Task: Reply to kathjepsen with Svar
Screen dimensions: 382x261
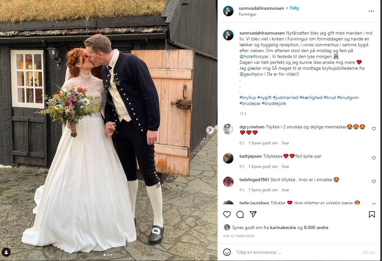Action: click(285, 167)
